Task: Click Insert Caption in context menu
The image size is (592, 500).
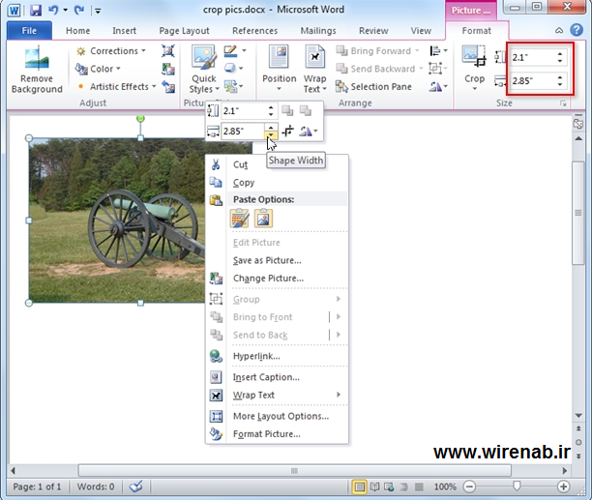Action: [266, 377]
